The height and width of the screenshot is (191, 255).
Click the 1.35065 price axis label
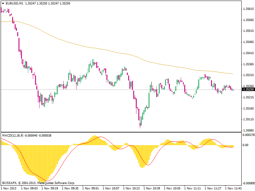coord(248,131)
